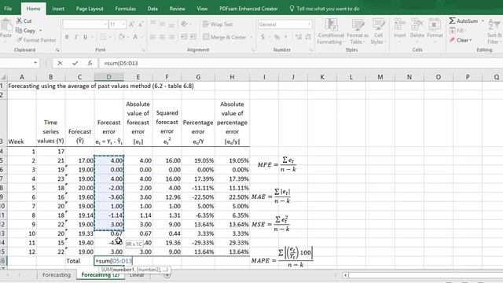Confirm formula entry with checkmark icon
Viewport: 503px width, 283px height.
coord(75,63)
